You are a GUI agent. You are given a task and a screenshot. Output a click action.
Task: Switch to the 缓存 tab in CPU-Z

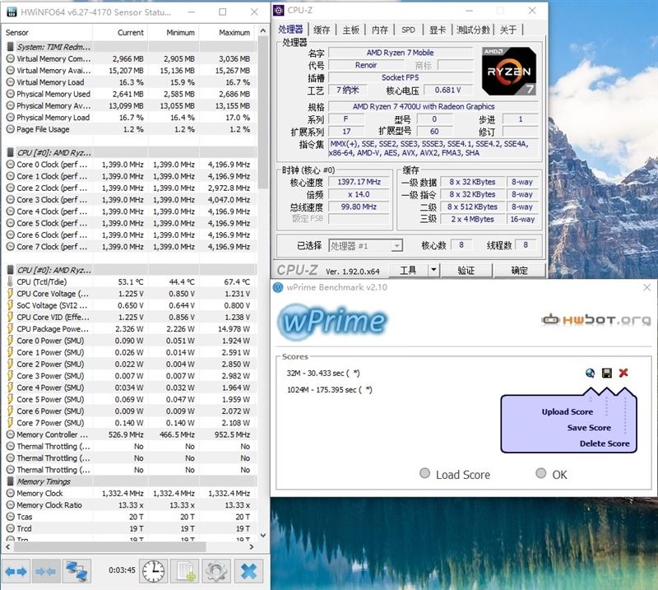point(322,30)
